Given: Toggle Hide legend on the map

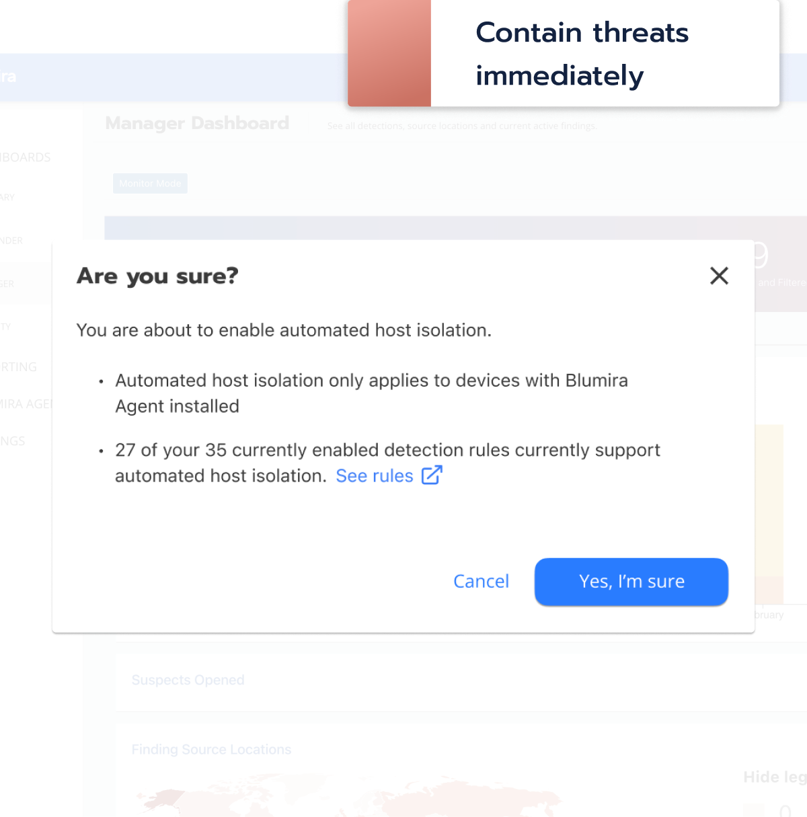Looking at the screenshot, I should (x=775, y=777).
